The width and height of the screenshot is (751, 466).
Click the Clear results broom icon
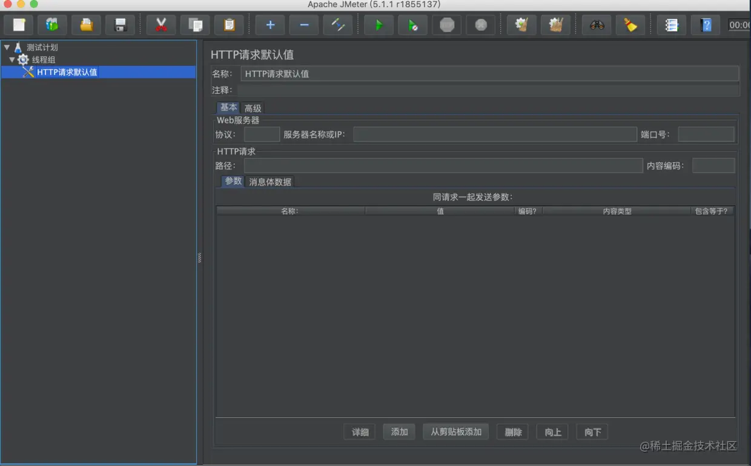[x=521, y=25]
